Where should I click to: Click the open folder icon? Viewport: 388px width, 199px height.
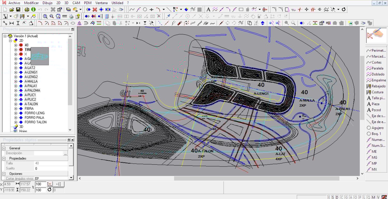[12, 10]
